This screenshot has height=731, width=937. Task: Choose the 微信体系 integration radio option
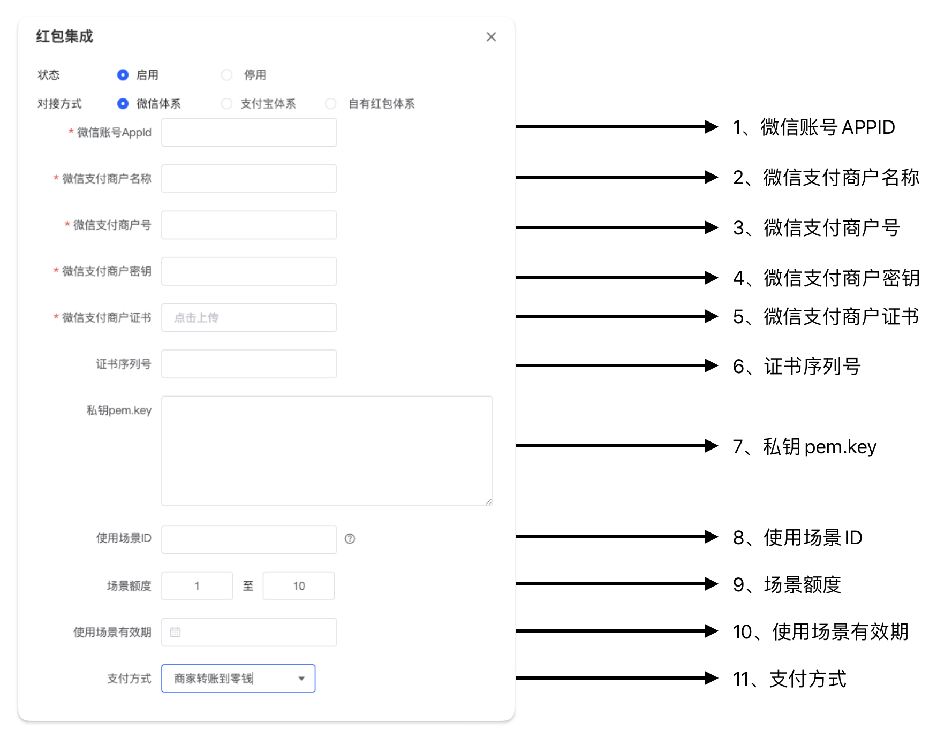point(123,104)
